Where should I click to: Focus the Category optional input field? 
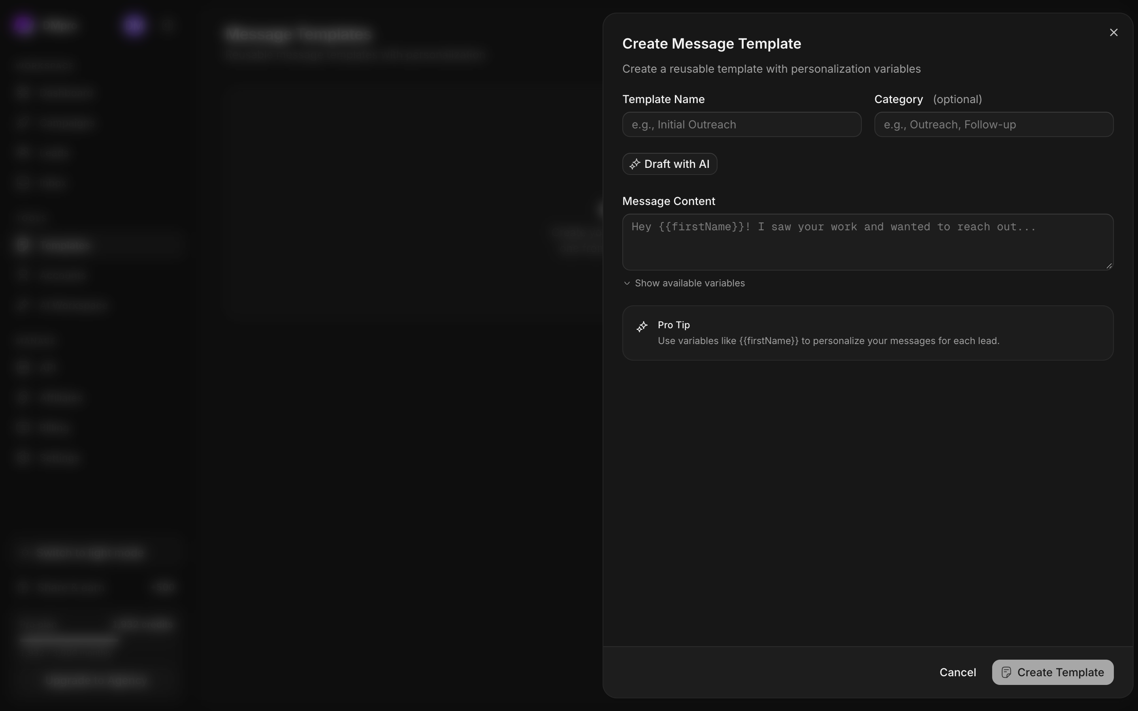(x=994, y=124)
